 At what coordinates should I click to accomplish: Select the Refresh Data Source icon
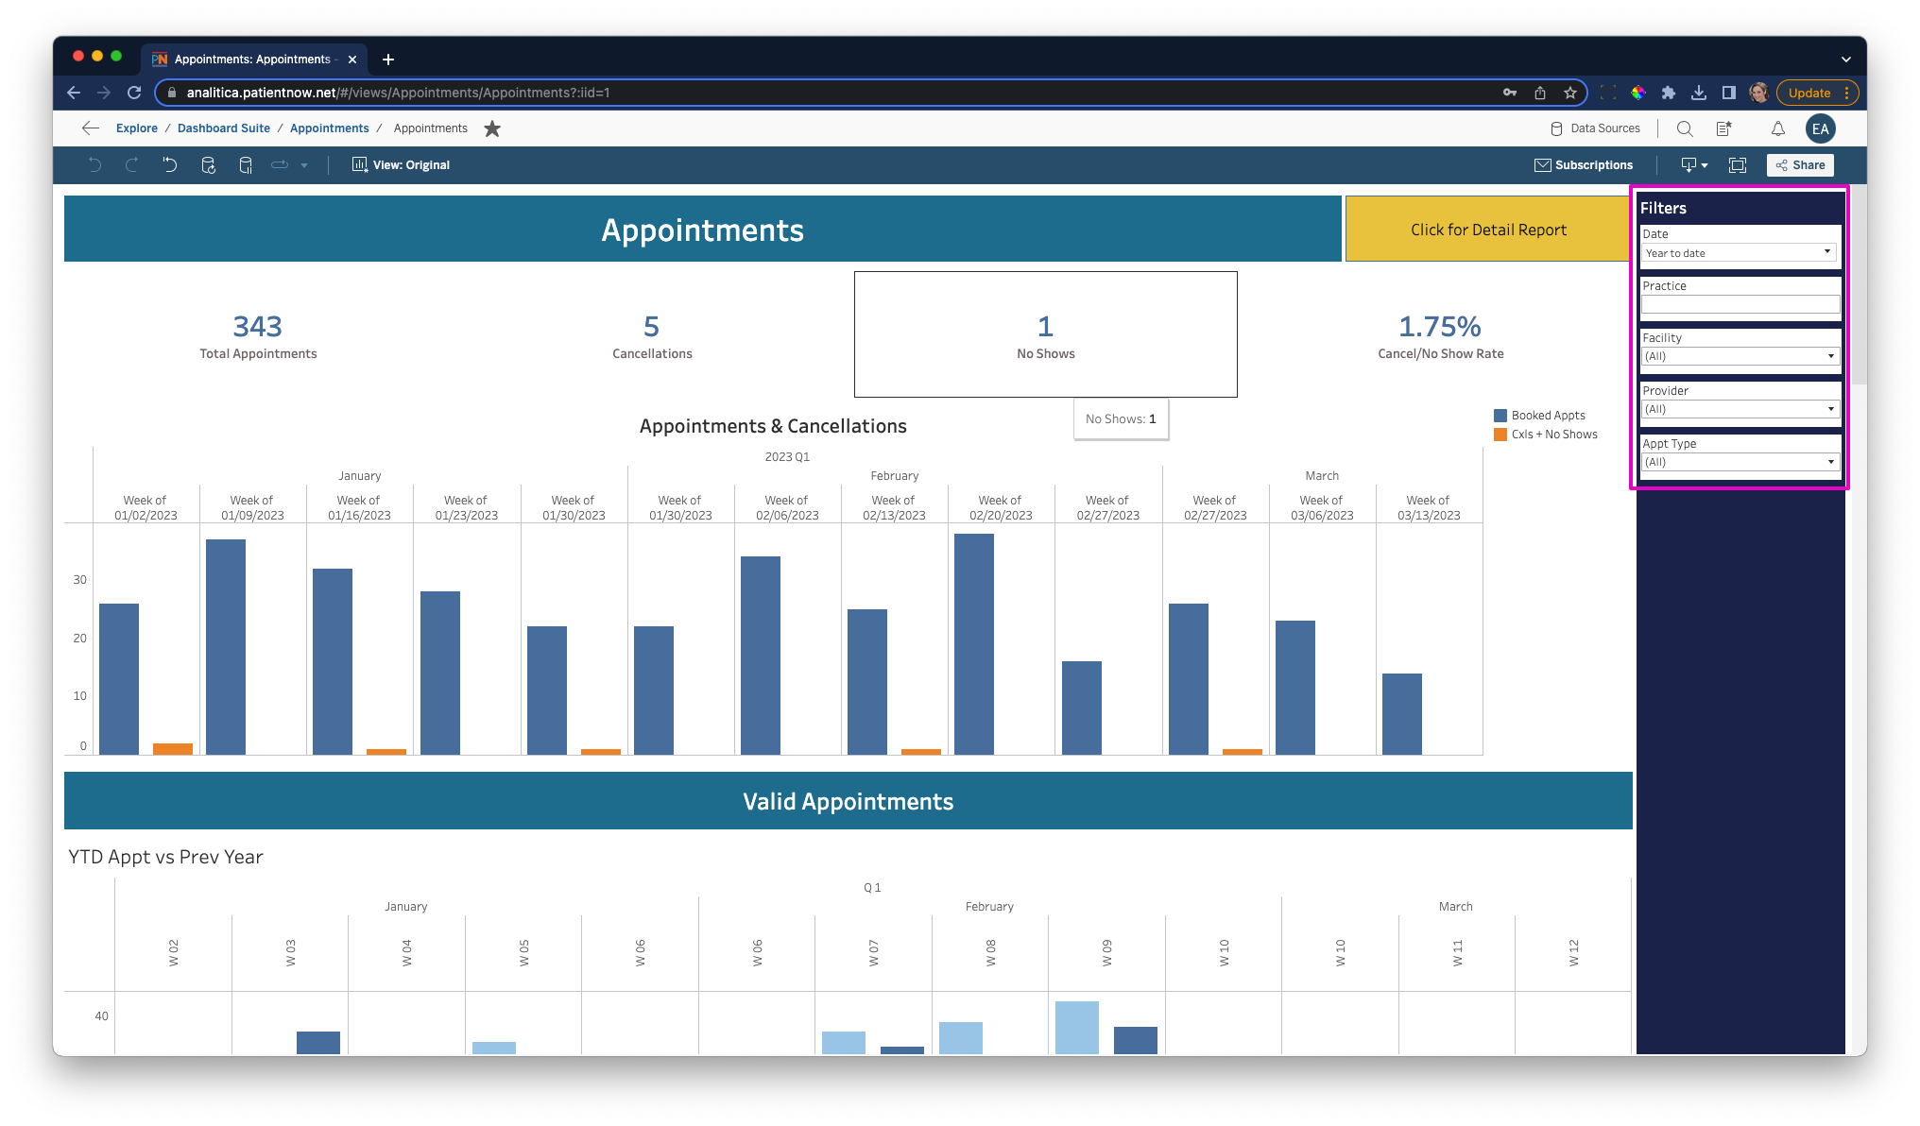point(209,164)
